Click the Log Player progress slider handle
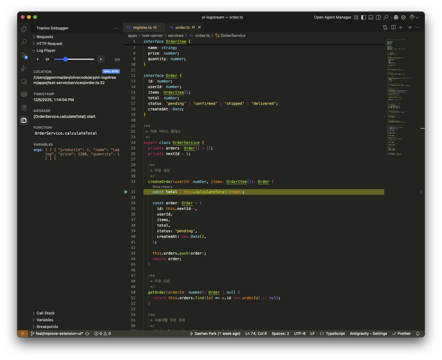The height and width of the screenshot is (360, 442). coord(66,59)
